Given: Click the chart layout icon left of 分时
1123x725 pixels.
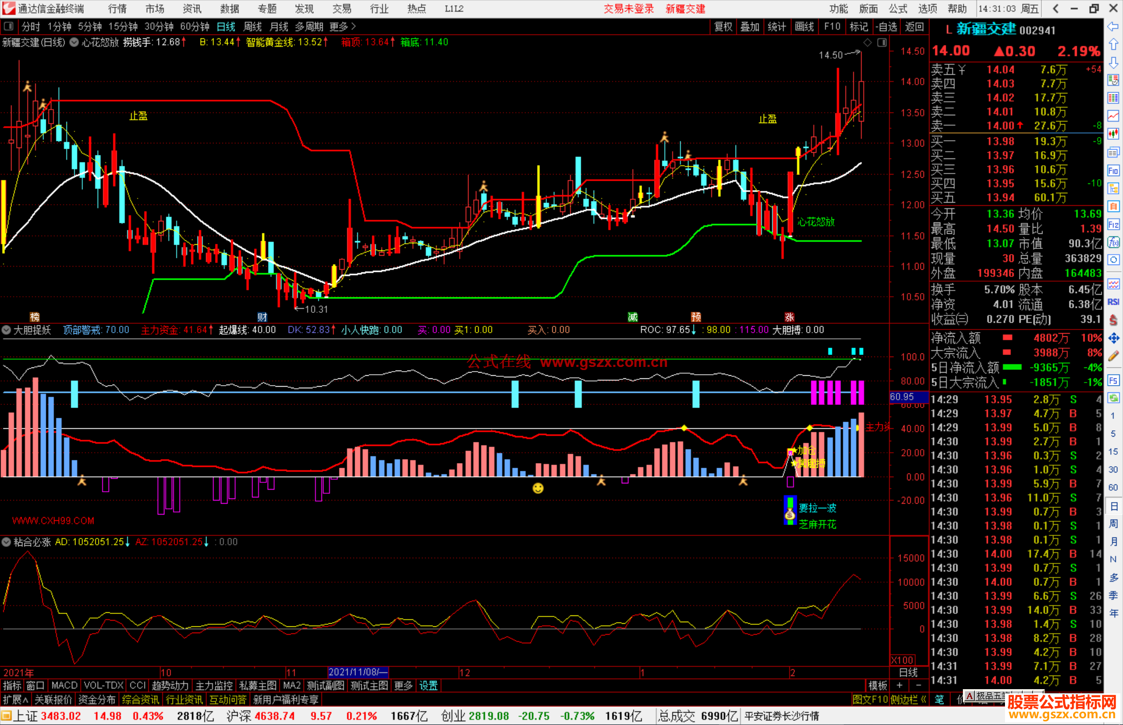Looking at the screenshot, I should coord(9,27).
